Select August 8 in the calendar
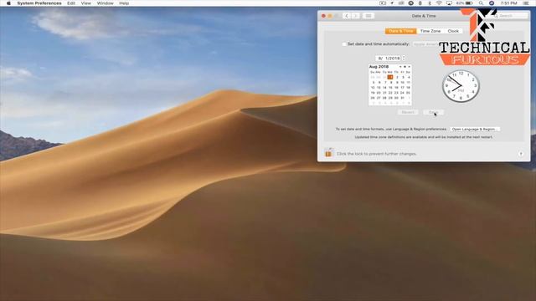The height and width of the screenshot is (301, 536). coord(391,82)
